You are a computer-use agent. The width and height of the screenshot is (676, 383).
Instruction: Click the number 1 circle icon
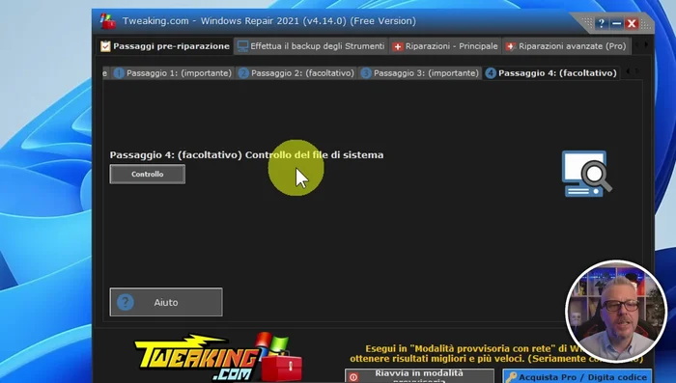click(119, 73)
